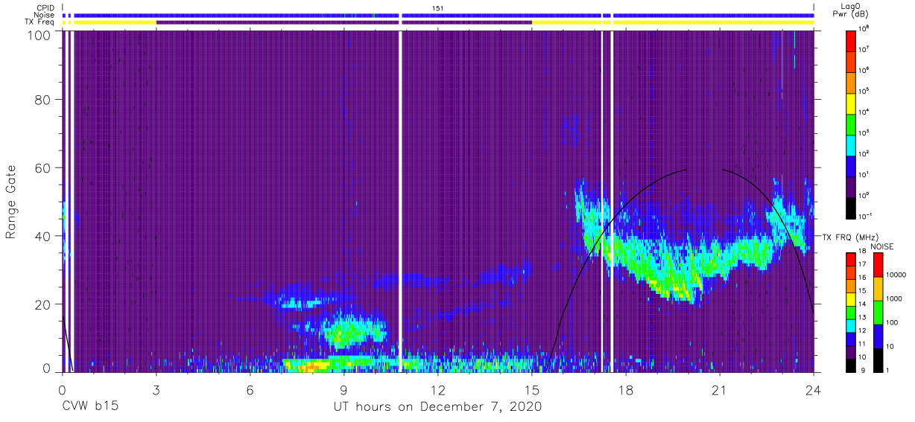Click the 'UT hours on December 7, 2020' axis title
The height and width of the screenshot is (422, 915).
[x=437, y=407]
